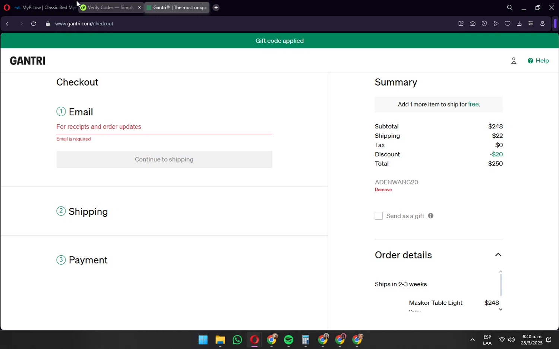Open browser downloads

pos(519,23)
